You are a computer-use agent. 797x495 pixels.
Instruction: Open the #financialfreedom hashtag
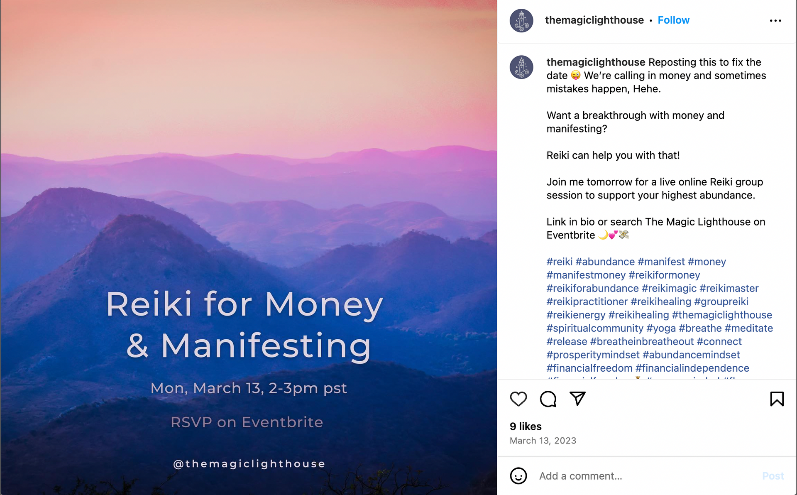point(589,368)
